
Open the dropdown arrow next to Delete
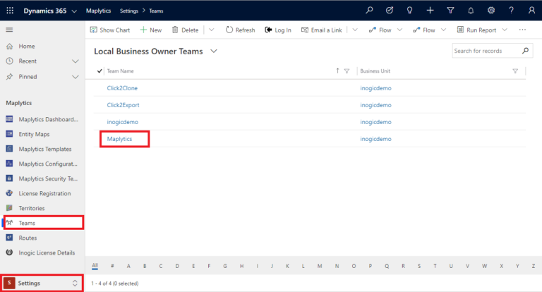[x=212, y=30]
